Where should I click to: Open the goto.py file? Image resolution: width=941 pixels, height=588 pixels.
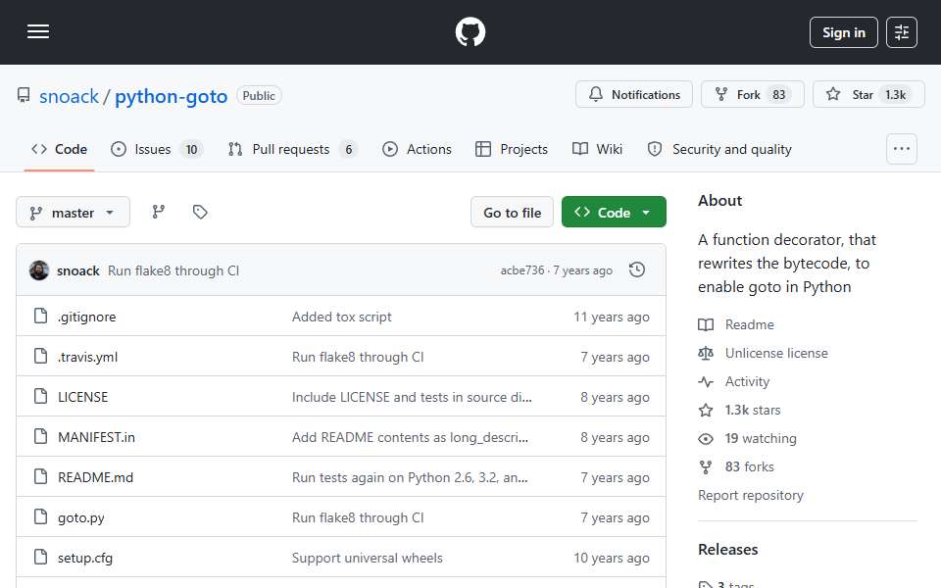point(81,517)
